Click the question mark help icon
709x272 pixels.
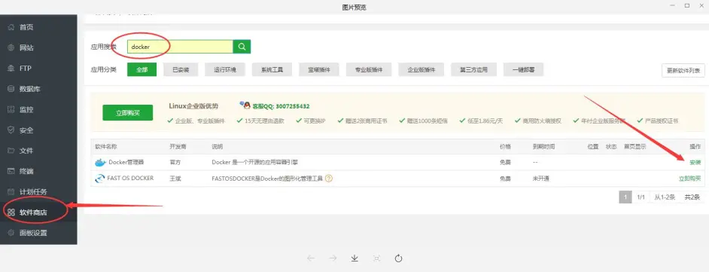(329, 179)
